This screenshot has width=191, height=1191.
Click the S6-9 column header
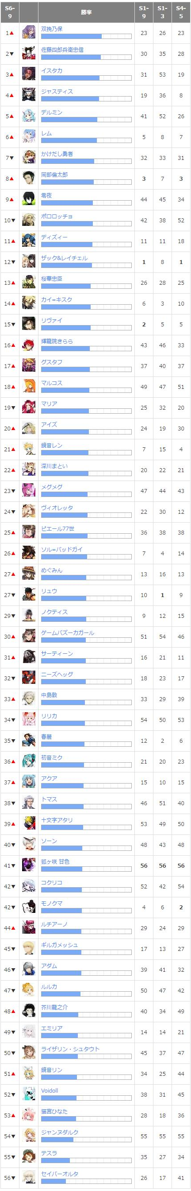10,12
